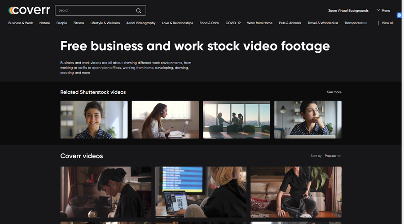Open the Work from Home category
The image size is (404, 224).
tap(260, 23)
